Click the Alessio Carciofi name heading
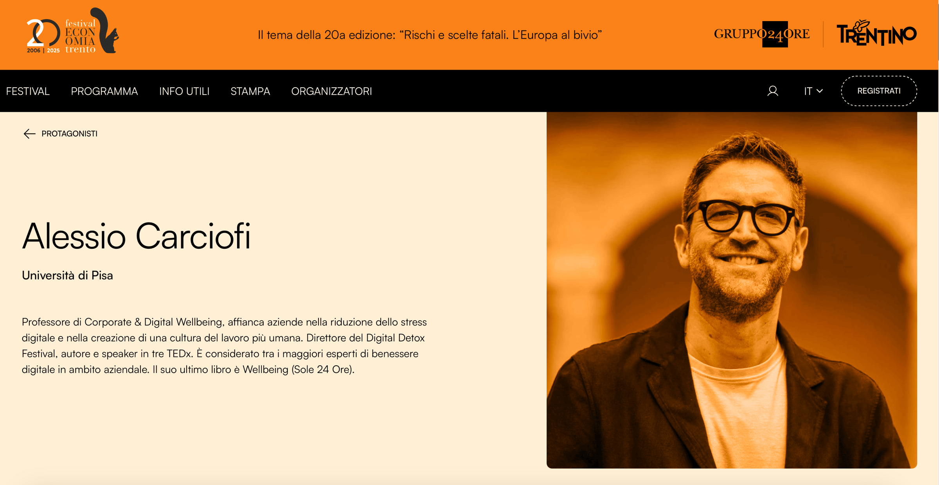 [136, 236]
